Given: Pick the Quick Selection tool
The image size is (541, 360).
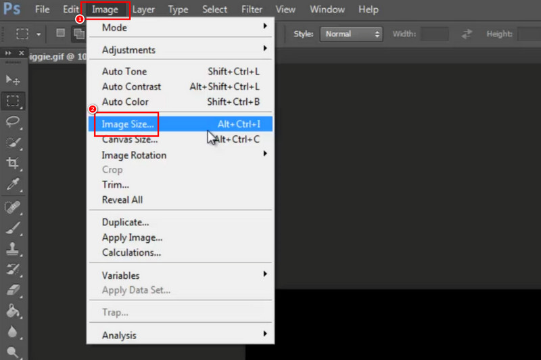Looking at the screenshot, I should point(12,143).
